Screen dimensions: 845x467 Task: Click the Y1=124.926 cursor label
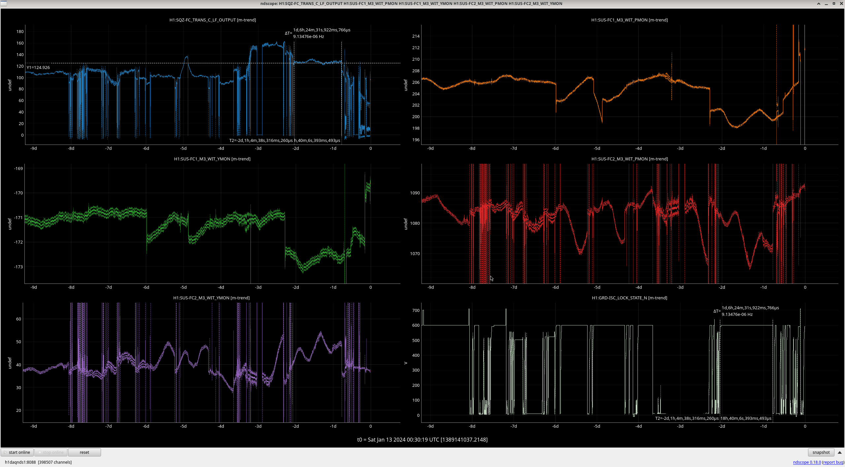(38, 67)
